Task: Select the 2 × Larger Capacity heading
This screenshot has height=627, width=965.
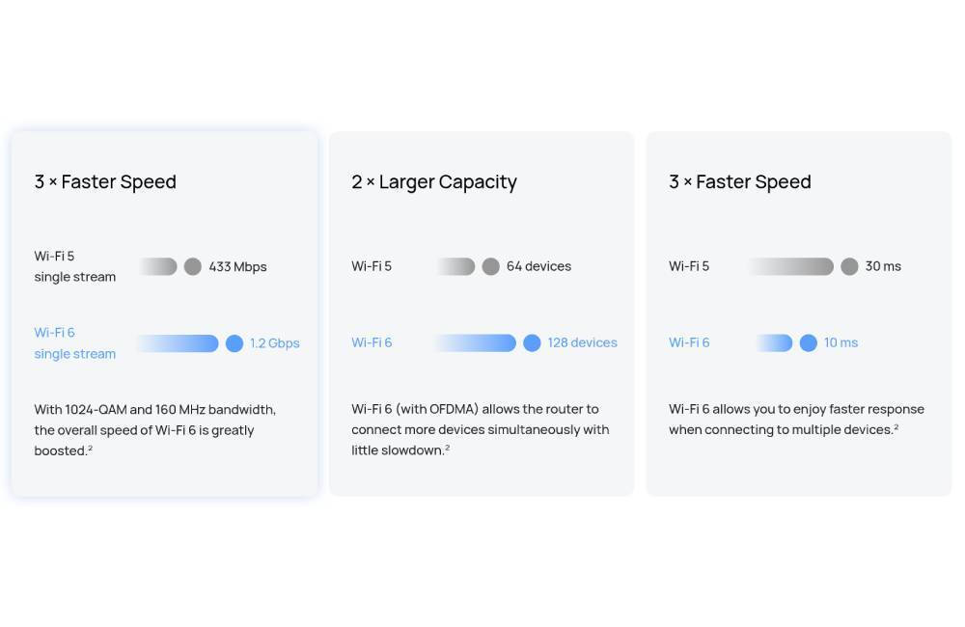Action: [x=434, y=182]
